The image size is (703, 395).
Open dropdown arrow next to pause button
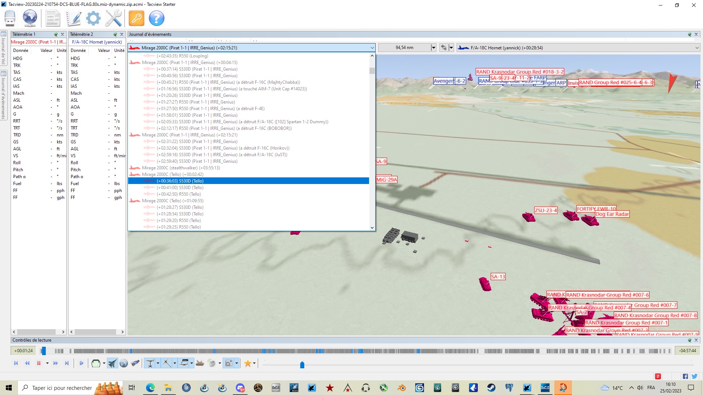pyautogui.click(x=47, y=363)
